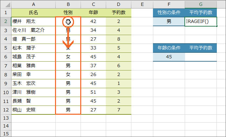The width and height of the screenshot is (226, 137).
Task: Select name cell 松本 潤子
Action: [x=33, y=48]
